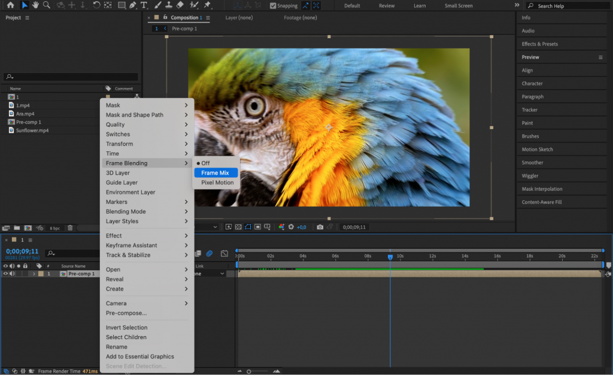The height and width of the screenshot is (375, 613).
Task: Select the Hand tool in the toolbar
Action: pos(36,5)
